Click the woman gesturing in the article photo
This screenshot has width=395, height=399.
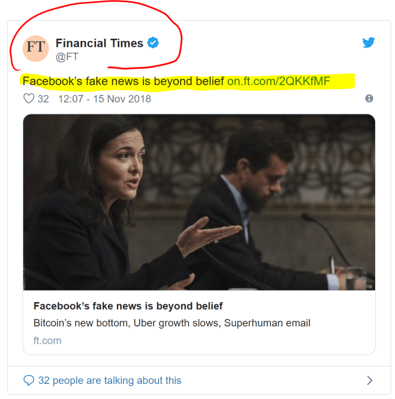tap(107, 204)
